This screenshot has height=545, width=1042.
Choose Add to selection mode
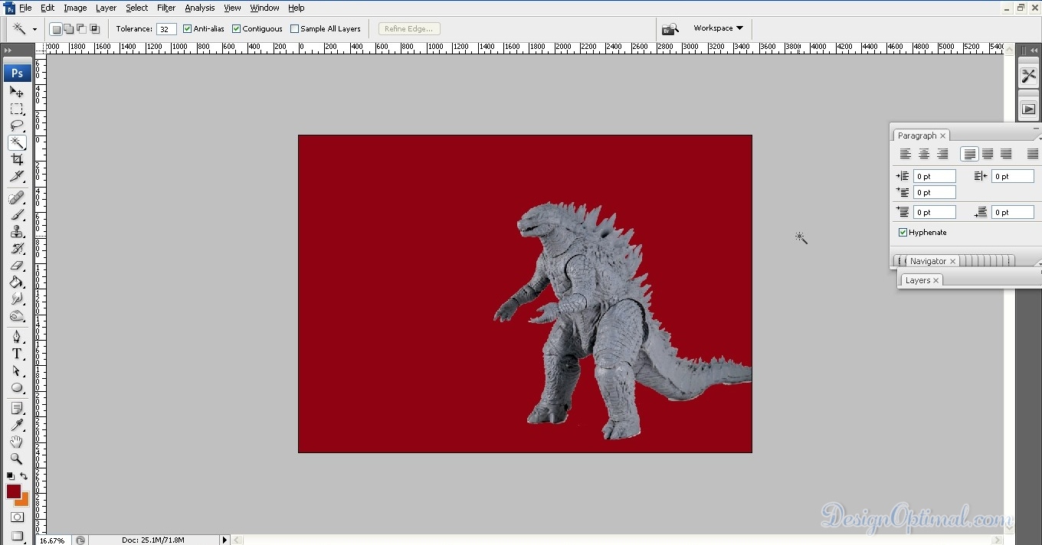[69, 29]
